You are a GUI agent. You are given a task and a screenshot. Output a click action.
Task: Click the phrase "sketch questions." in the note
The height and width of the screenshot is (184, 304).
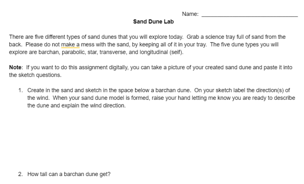(40, 75)
